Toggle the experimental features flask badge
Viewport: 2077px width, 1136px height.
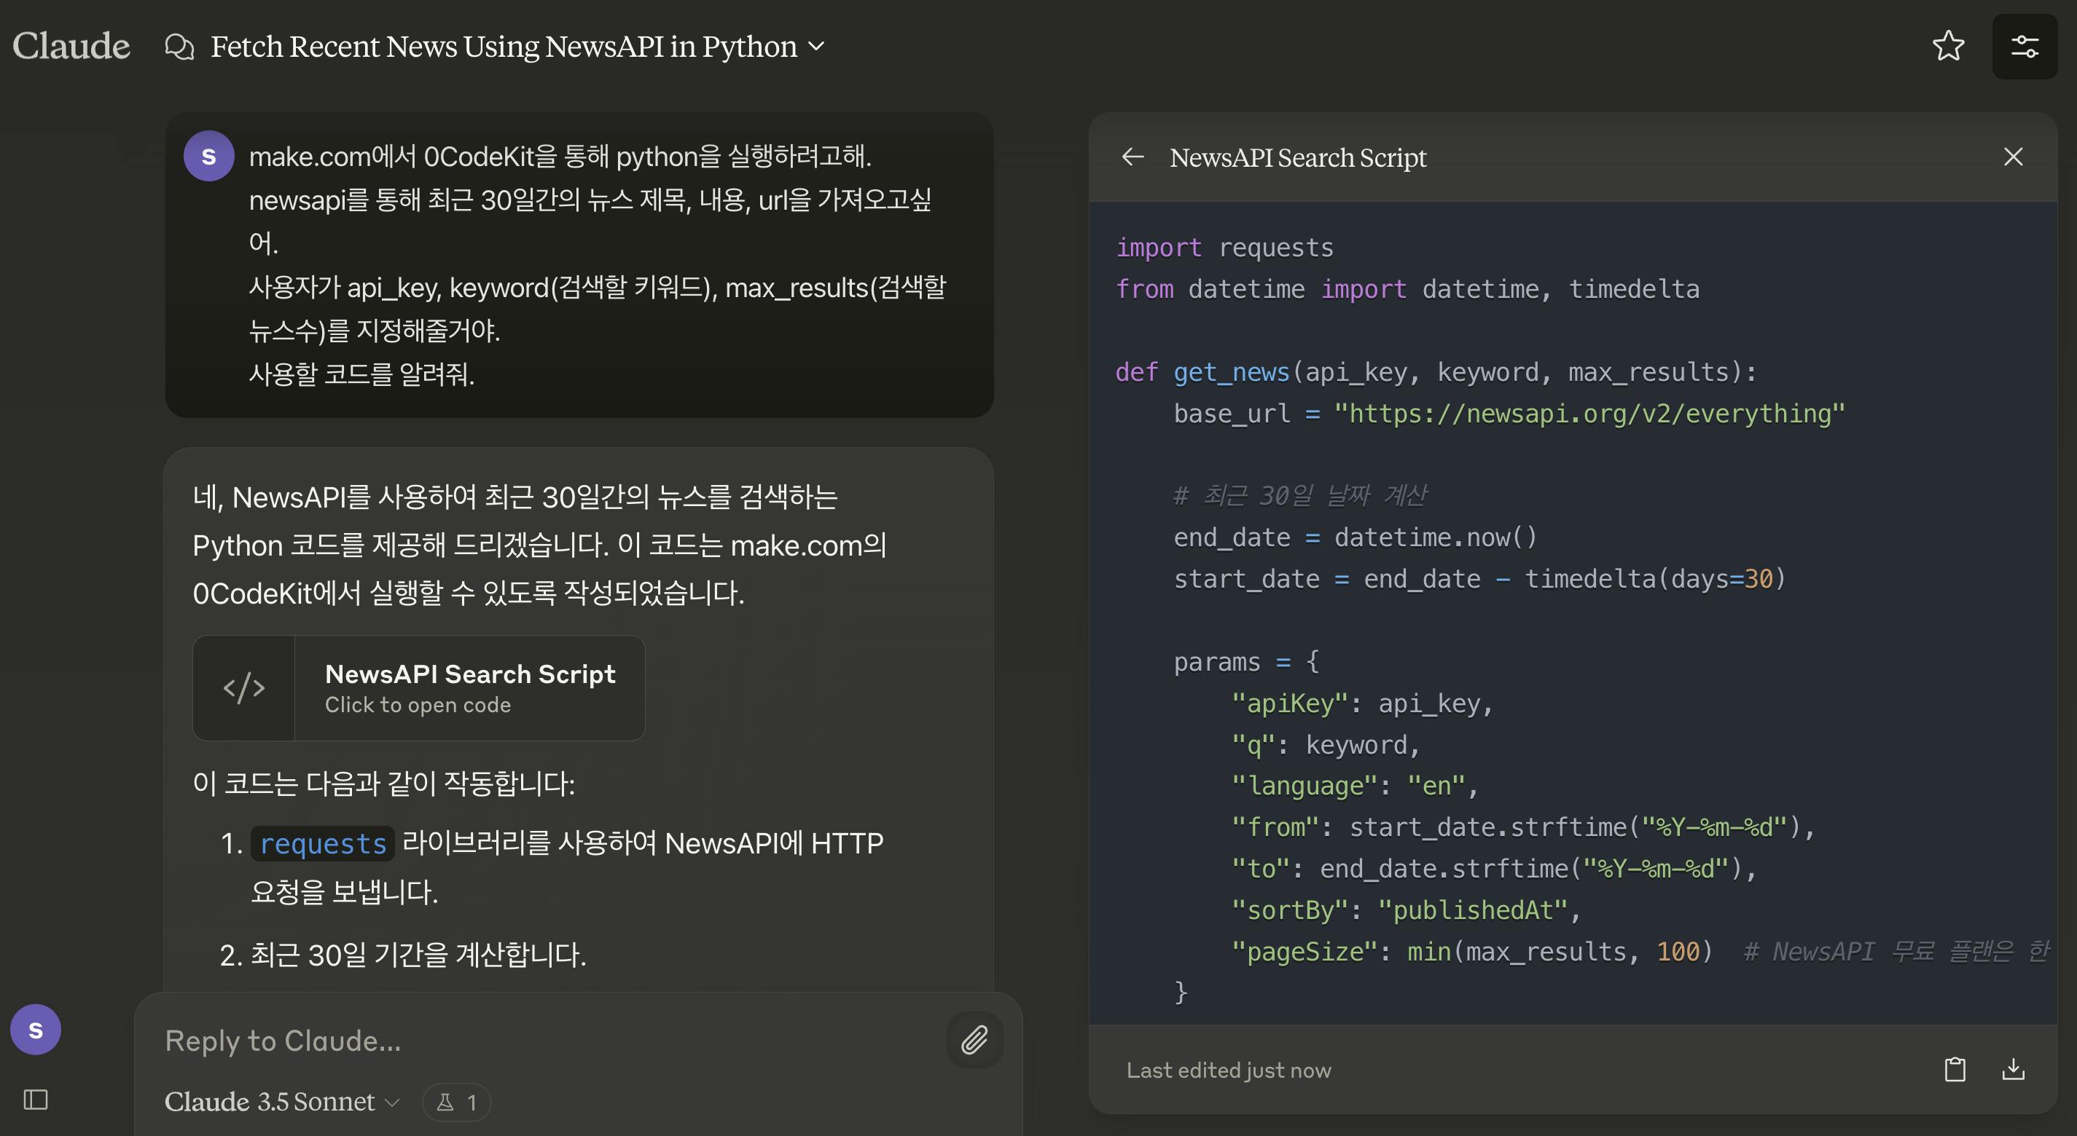pos(456,1101)
